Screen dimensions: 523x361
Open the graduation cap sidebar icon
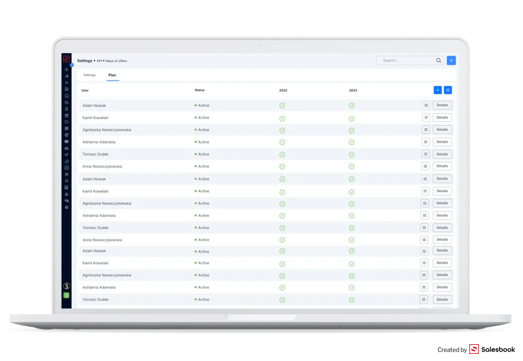(66, 201)
